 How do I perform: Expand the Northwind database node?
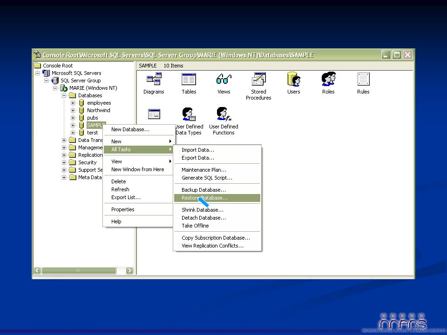(73, 110)
